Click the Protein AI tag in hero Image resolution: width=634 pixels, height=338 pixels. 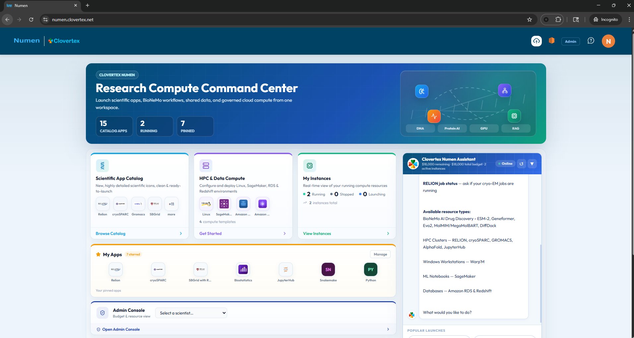coord(452,128)
